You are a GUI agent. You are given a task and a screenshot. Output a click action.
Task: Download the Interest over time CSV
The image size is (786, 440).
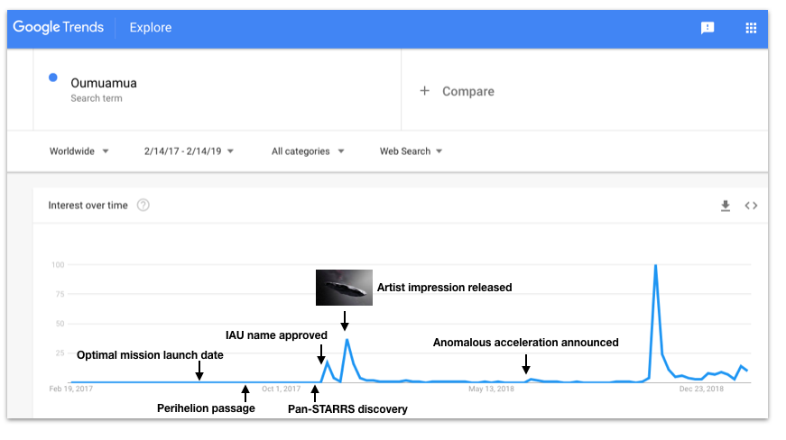pyautogui.click(x=726, y=206)
